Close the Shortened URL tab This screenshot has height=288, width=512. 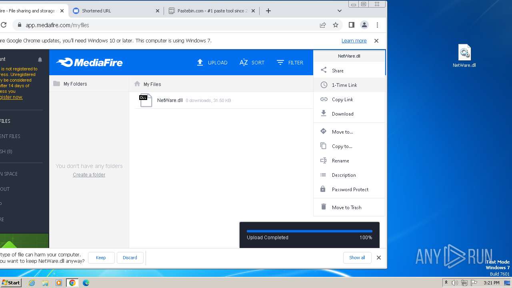click(158, 11)
